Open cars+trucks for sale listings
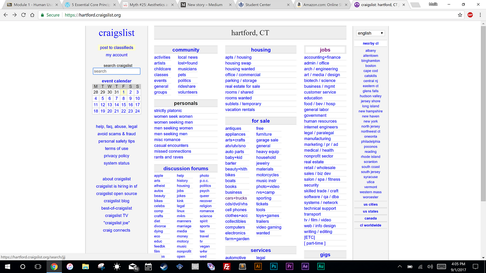The image size is (486, 273). tap(236, 198)
